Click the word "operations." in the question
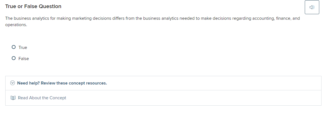The image size is (324, 139). [x=16, y=25]
